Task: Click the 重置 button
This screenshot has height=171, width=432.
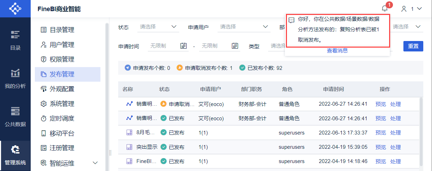Action: point(413,46)
